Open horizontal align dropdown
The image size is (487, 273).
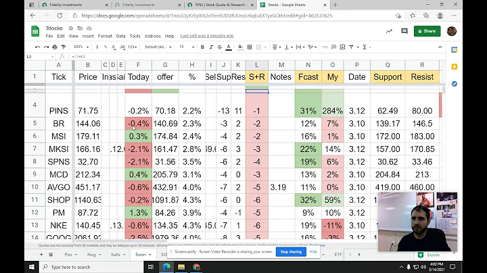pyautogui.click(x=277, y=47)
